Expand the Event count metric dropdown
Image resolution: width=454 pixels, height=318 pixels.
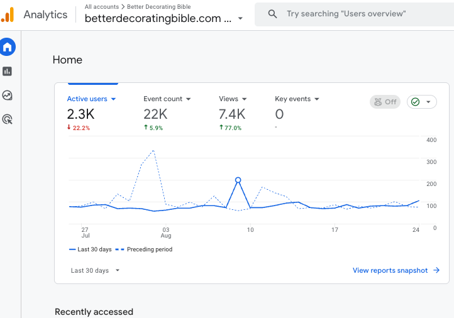(x=189, y=99)
